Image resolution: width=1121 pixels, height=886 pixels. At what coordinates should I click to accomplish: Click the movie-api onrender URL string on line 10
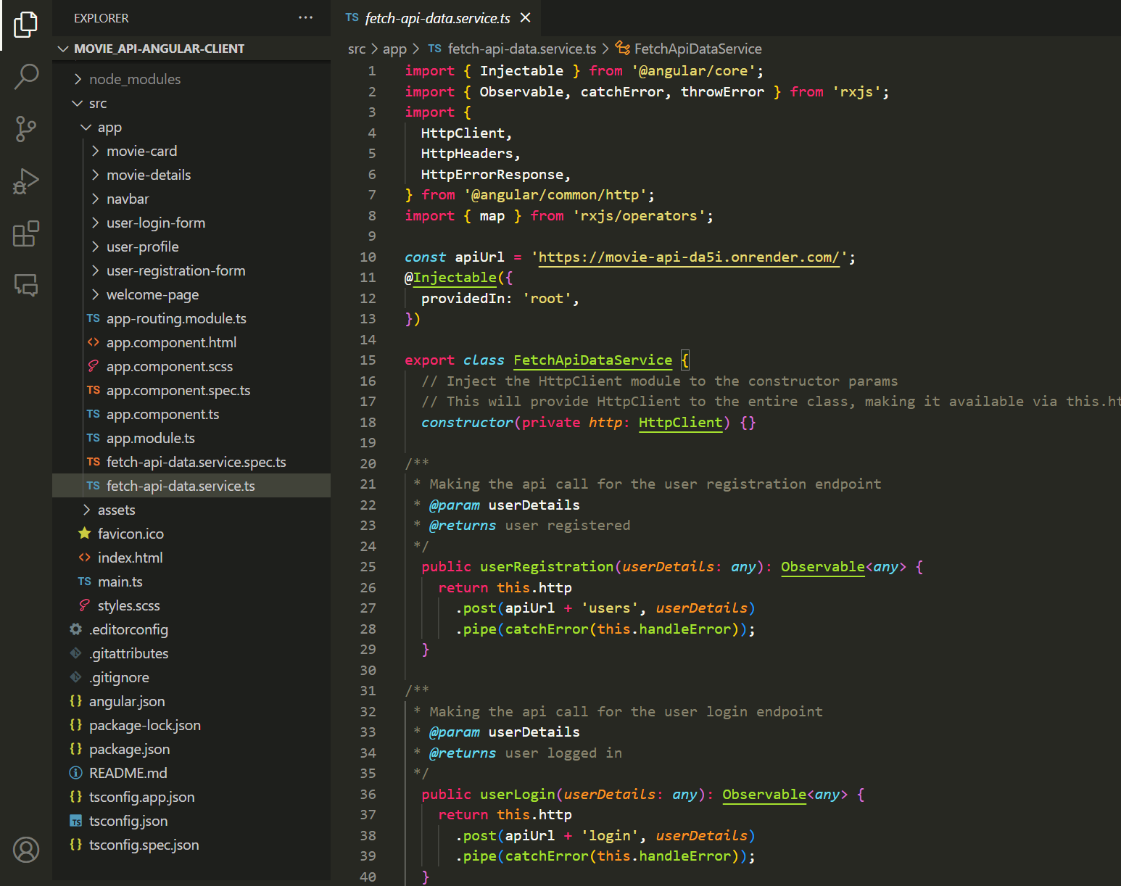[689, 257]
